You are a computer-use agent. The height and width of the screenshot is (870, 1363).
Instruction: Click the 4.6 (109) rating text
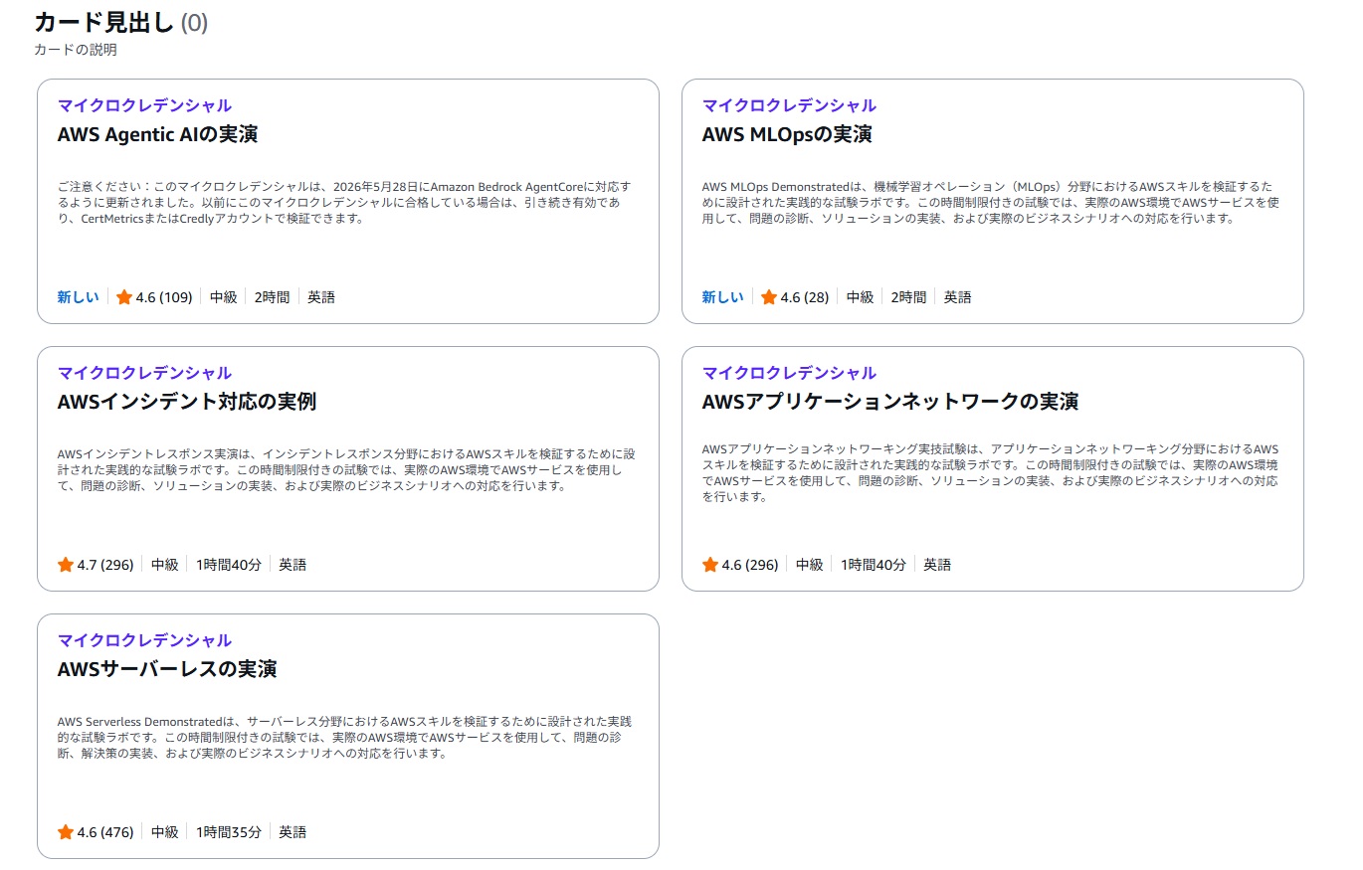pyautogui.click(x=164, y=297)
